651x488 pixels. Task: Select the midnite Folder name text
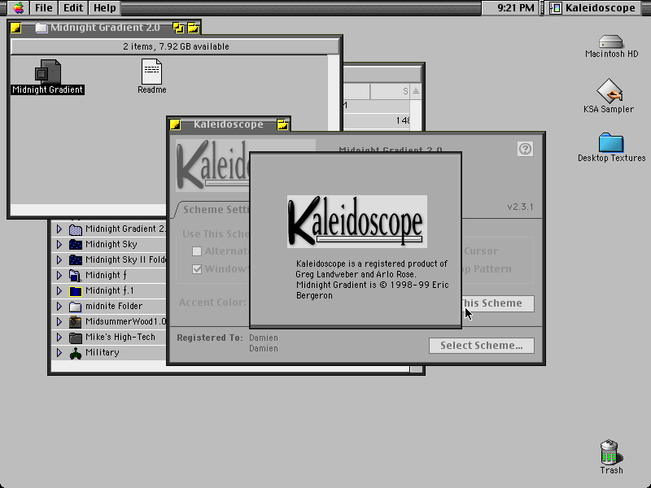pyautogui.click(x=114, y=307)
